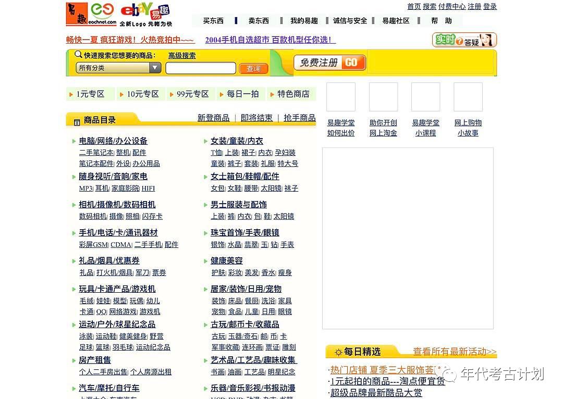Open 手机/电话/卡/通讯器材 category
The image size is (563, 399).
118,232
